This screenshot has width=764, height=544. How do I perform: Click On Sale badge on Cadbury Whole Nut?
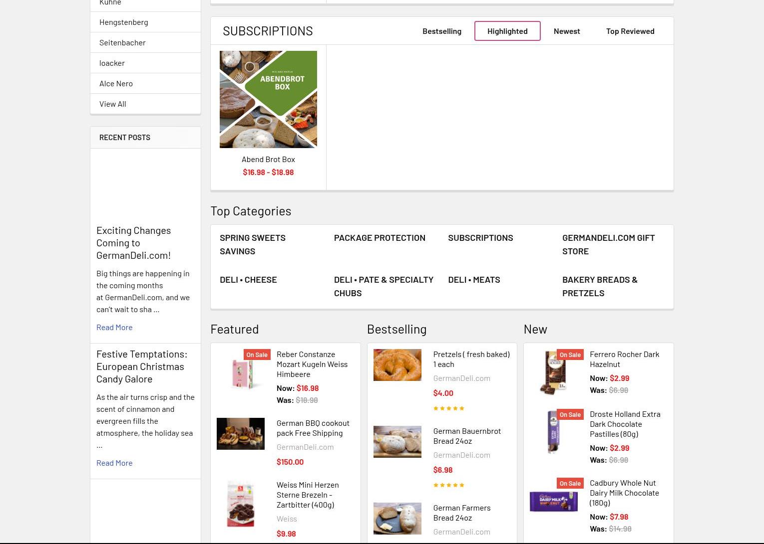click(x=570, y=483)
